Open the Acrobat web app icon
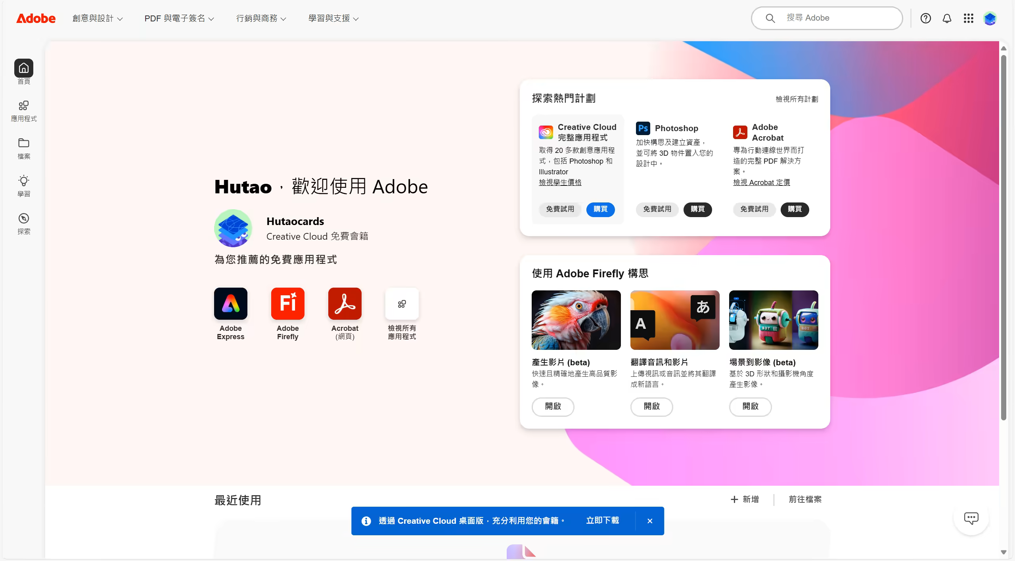This screenshot has width=1015, height=561. [x=345, y=303]
